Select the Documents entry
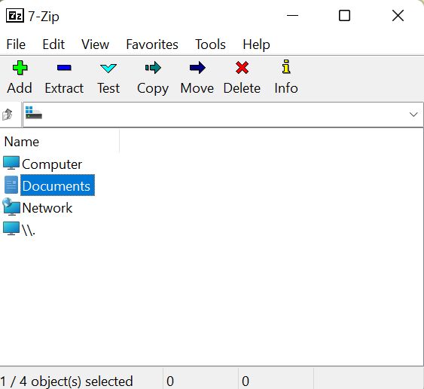 tap(56, 186)
